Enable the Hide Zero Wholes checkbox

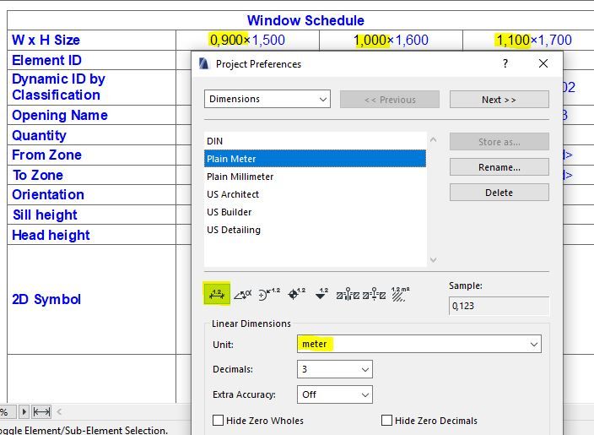click(x=218, y=420)
